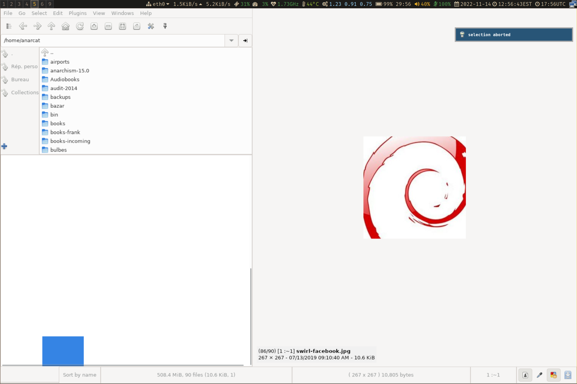Screen dimensions: 577x384
Task: Switch to workspace 6 in top bar
Action: pos(42,4)
